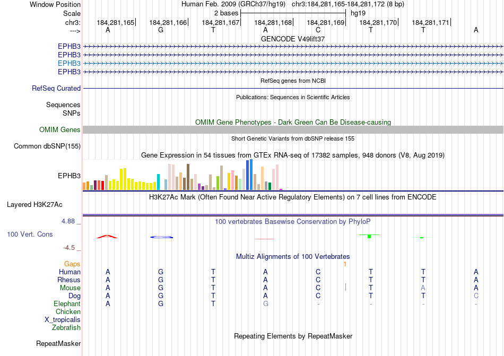
Task: Click the hg19 label beside the scale bar
Action: [358, 13]
